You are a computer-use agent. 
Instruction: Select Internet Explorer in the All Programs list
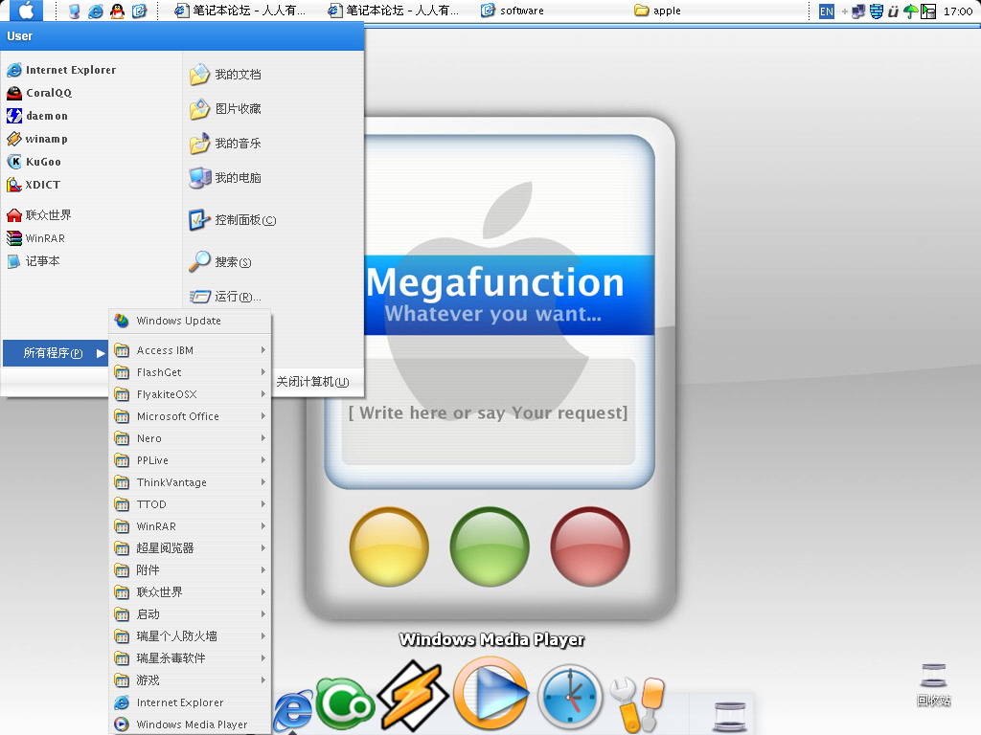pos(191,702)
